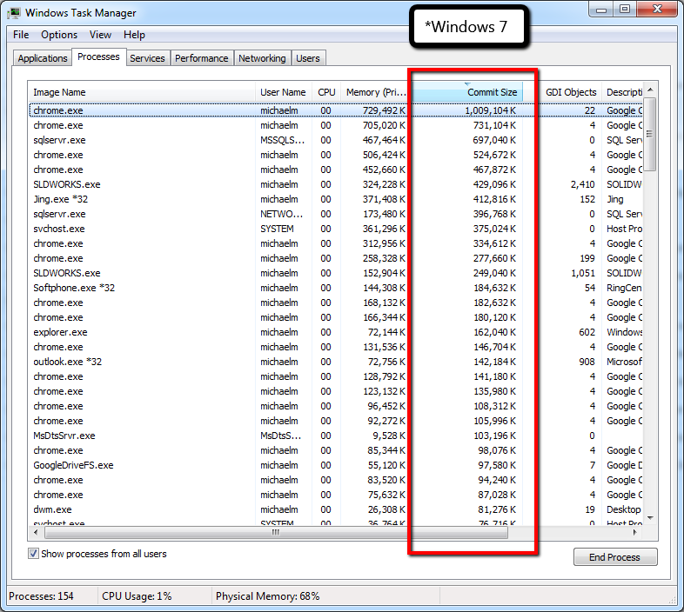Select the GoogleDriveFS.exe process
Image resolution: width=684 pixels, height=612 pixels.
(x=336, y=465)
